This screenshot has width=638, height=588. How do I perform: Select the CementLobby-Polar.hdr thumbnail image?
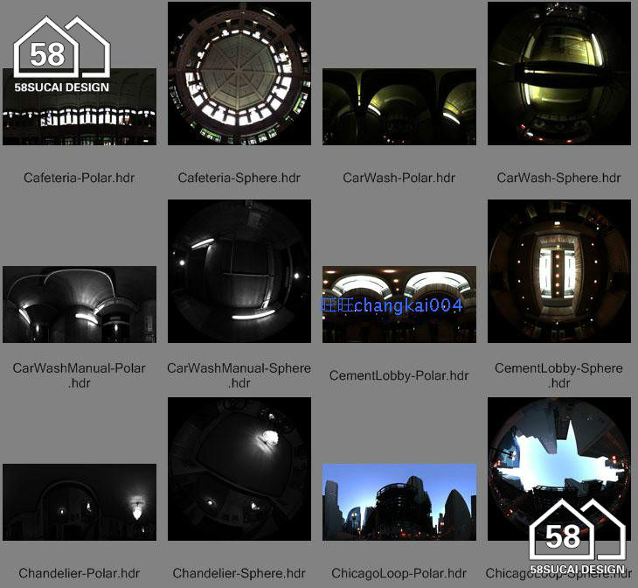click(399, 304)
